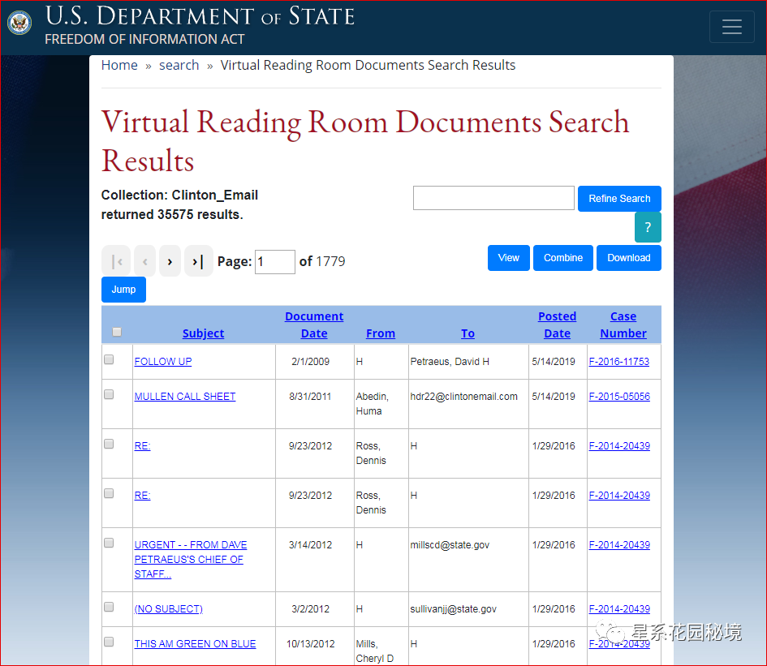767x666 pixels.
Task: Click the Page number input field
Action: pos(275,261)
